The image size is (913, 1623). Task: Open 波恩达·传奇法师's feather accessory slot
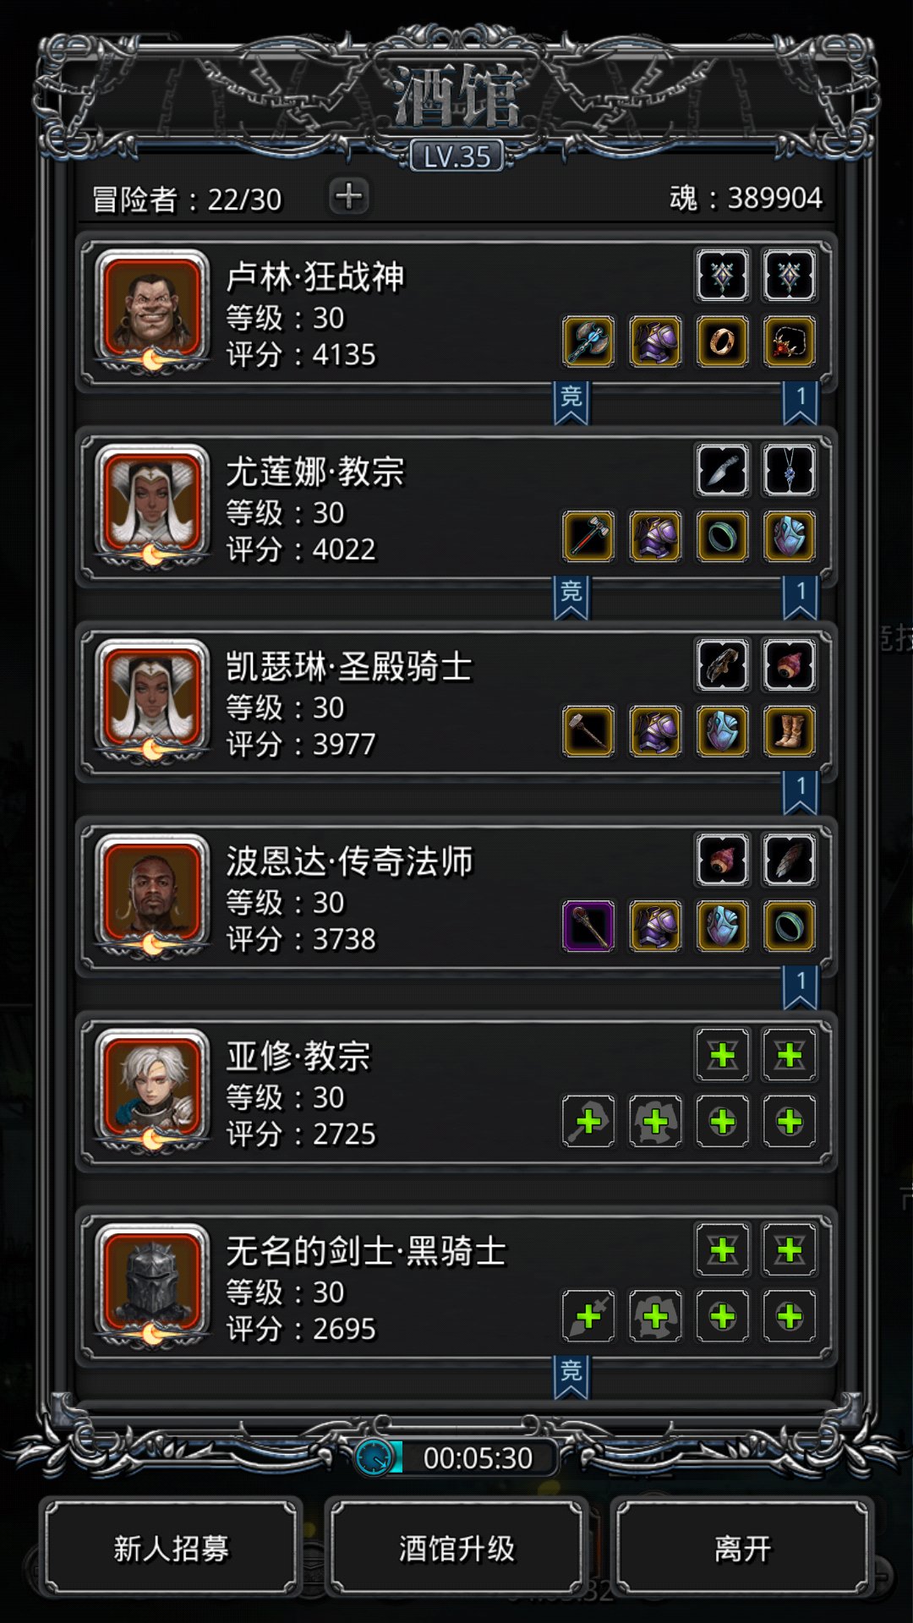click(x=790, y=860)
